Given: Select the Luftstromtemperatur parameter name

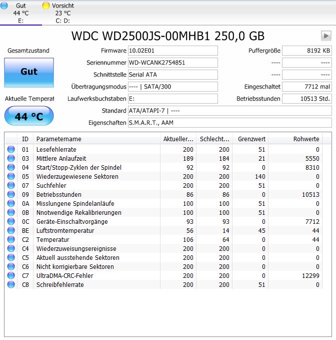Looking at the screenshot, I should 65,231.
